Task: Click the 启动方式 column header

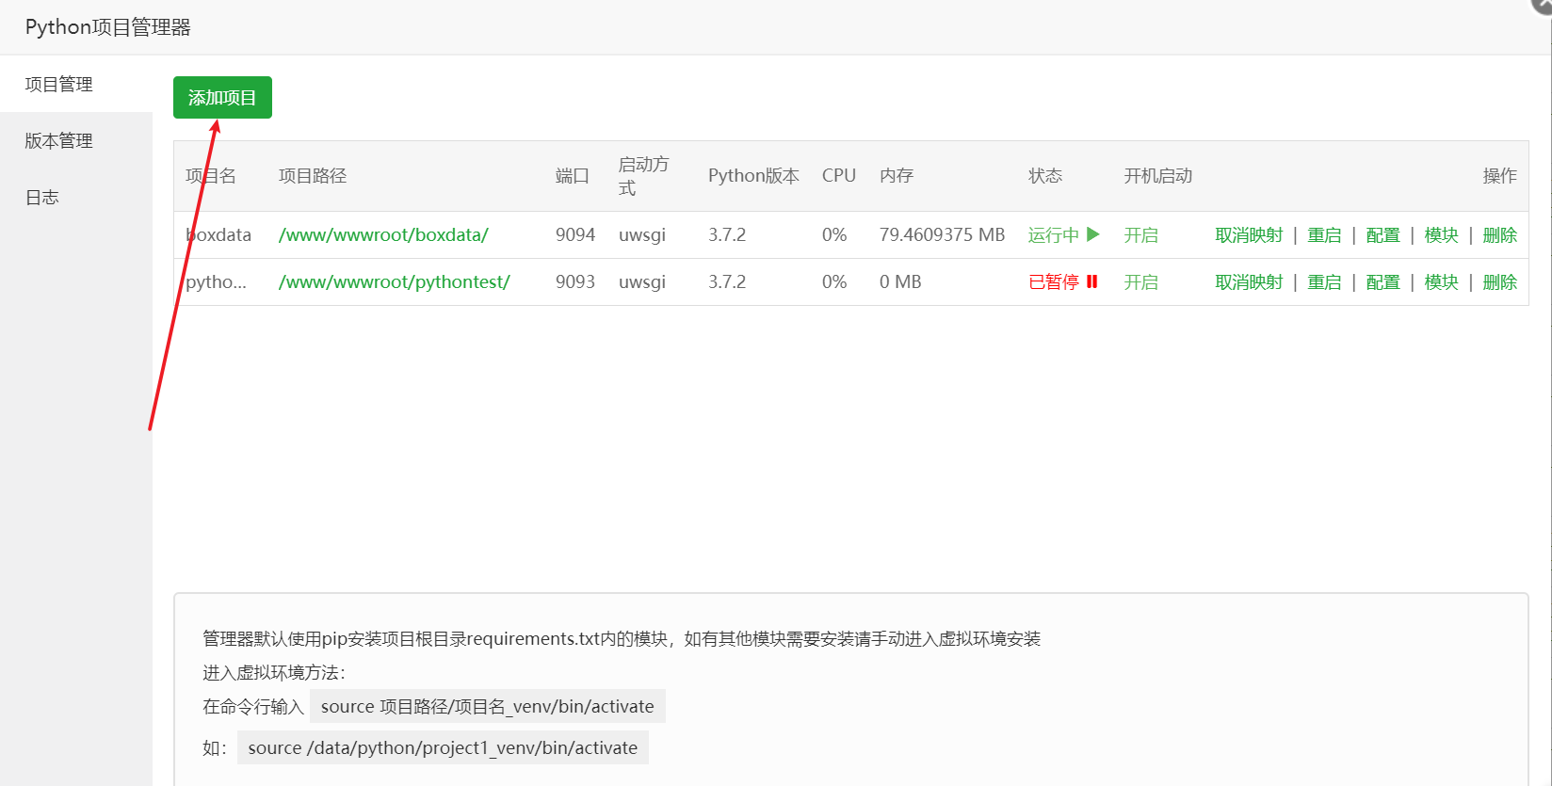Action: pos(644,176)
